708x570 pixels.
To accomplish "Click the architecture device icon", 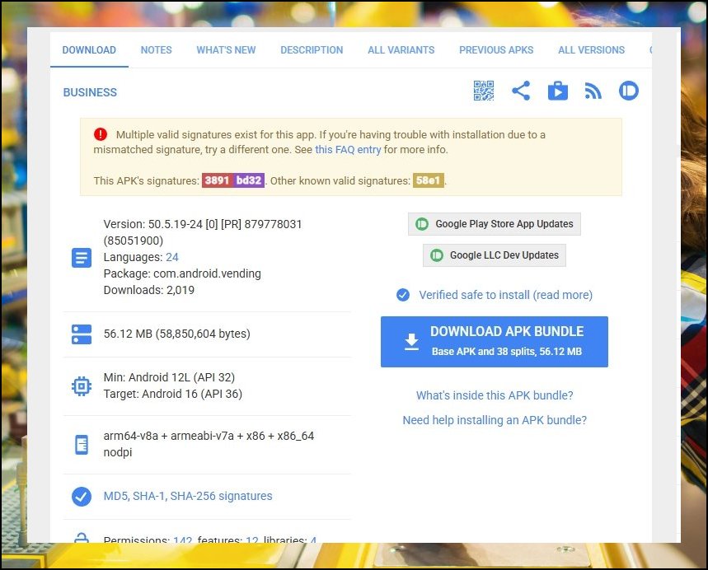I will click(82, 445).
